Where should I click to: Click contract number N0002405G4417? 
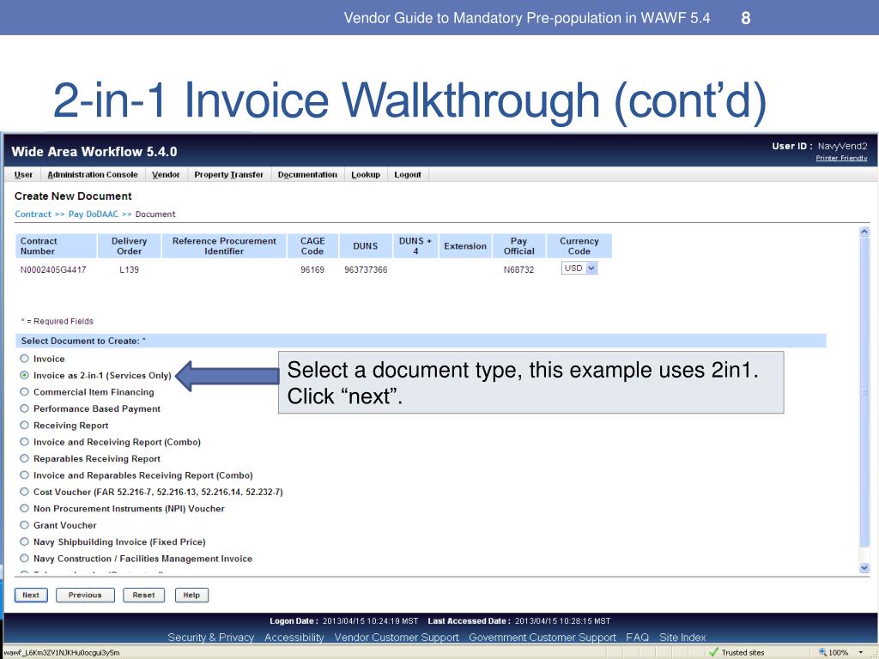point(53,269)
